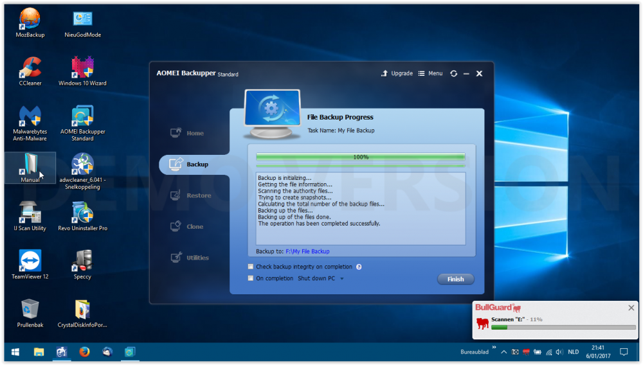This screenshot has height=365, width=643.
Task: Open the F:\My File Backup link
Action: pos(307,251)
